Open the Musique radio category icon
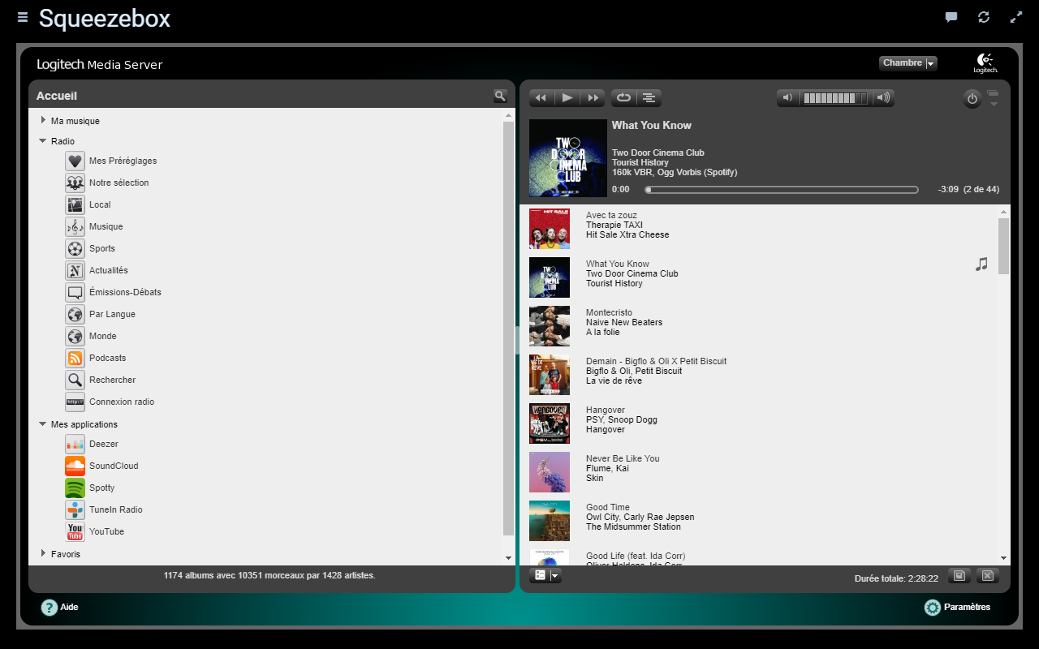This screenshot has height=649, width=1039. [75, 226]
